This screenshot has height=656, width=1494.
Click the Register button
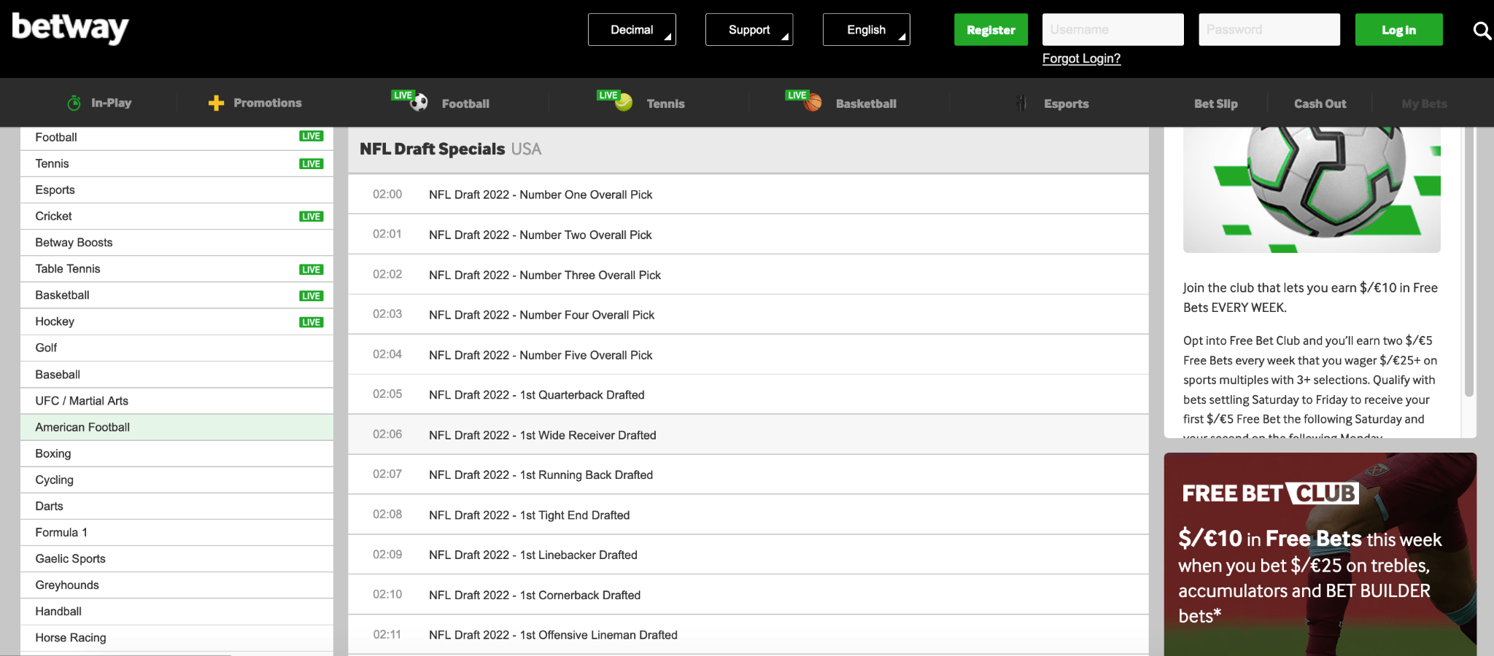991,30
